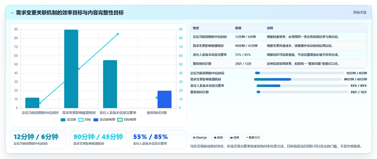This screenshot has width=377, height=159.
Task: Toggle the 试点前 legend series
Action: pyautogui.click(x=68, y=120)
